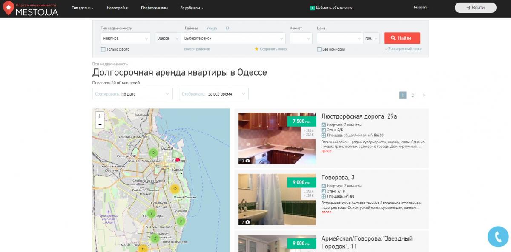The image size is (511, 252).
Task: Expand the Расширенный поиск advanced search
Action: point(403,49)
